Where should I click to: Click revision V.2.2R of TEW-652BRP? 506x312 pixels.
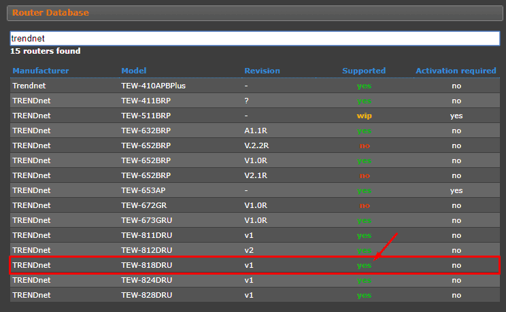click(x=256, y=145)
